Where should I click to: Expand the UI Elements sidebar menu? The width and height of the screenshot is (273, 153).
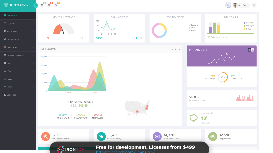18,31
